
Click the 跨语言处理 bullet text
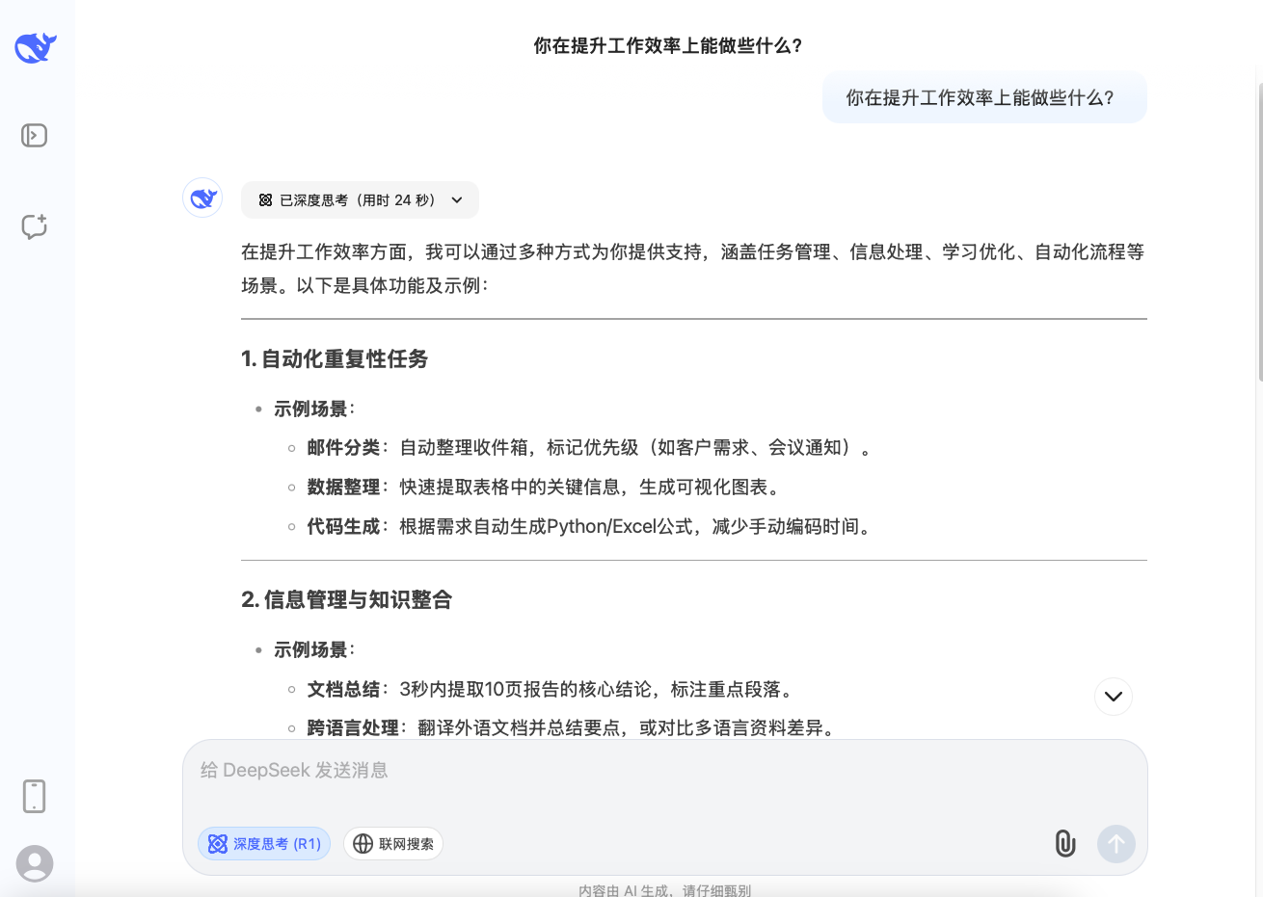(x=572, y=728)
